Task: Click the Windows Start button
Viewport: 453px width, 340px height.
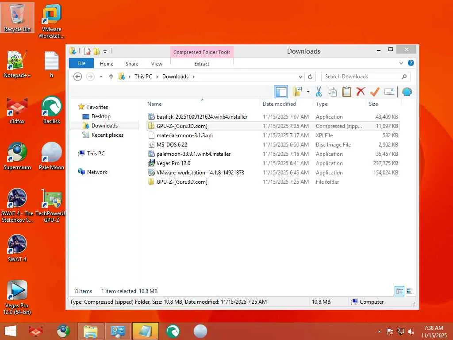Action: pos(11,331)
